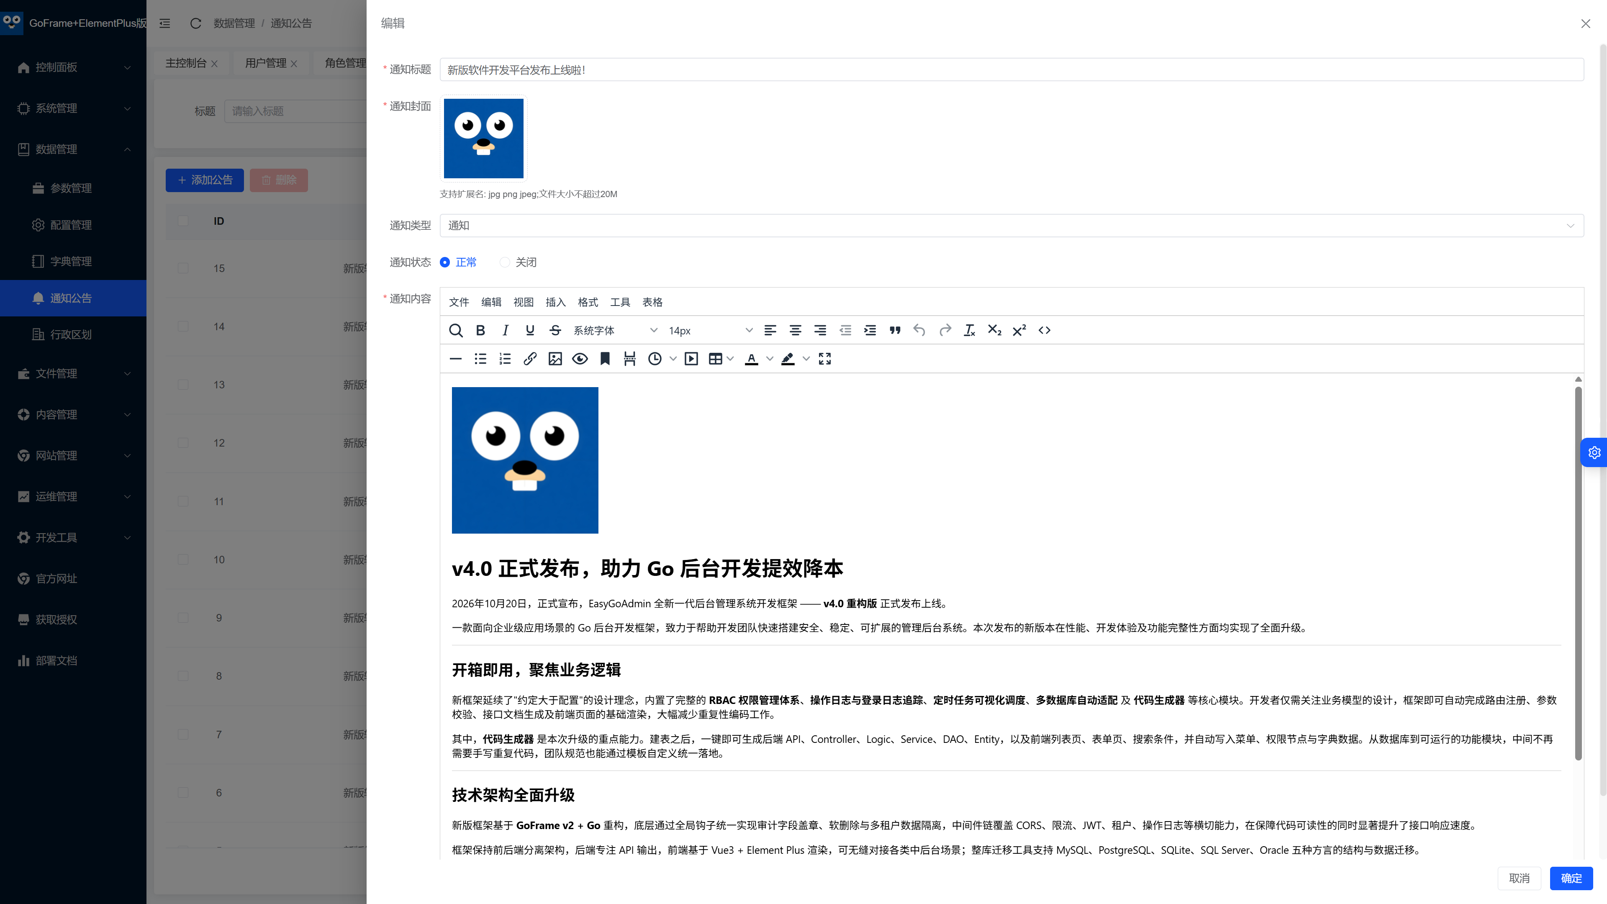1607x904 pixels.
Task: Open the background highlight color dropdown
Action: pyautogui.click(x=806, y=359)
